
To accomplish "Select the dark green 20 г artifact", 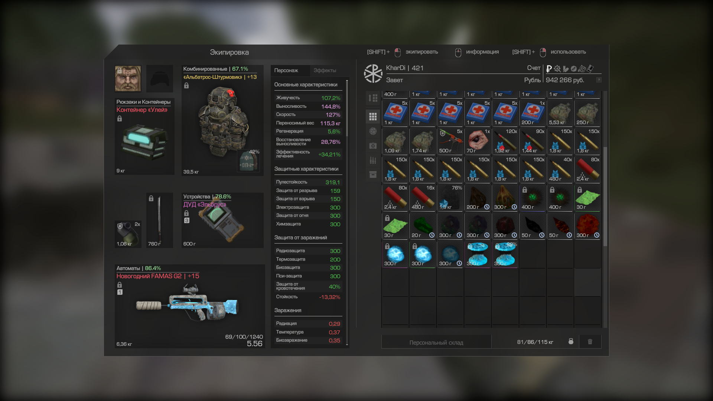I will 423,226.
